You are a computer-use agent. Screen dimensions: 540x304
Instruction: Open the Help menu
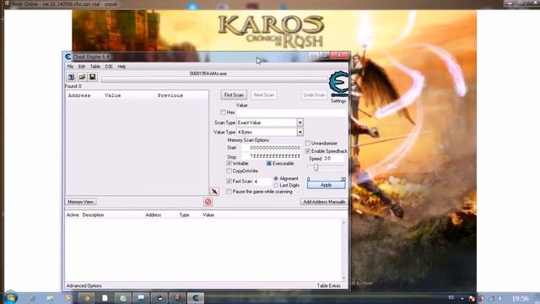pyautogui.click(x=121, y=67)
